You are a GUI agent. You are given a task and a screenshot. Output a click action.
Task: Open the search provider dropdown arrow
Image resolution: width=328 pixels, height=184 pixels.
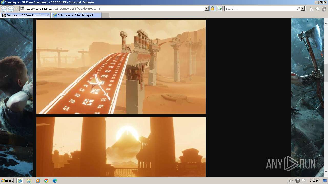click(x=303, y=8)
